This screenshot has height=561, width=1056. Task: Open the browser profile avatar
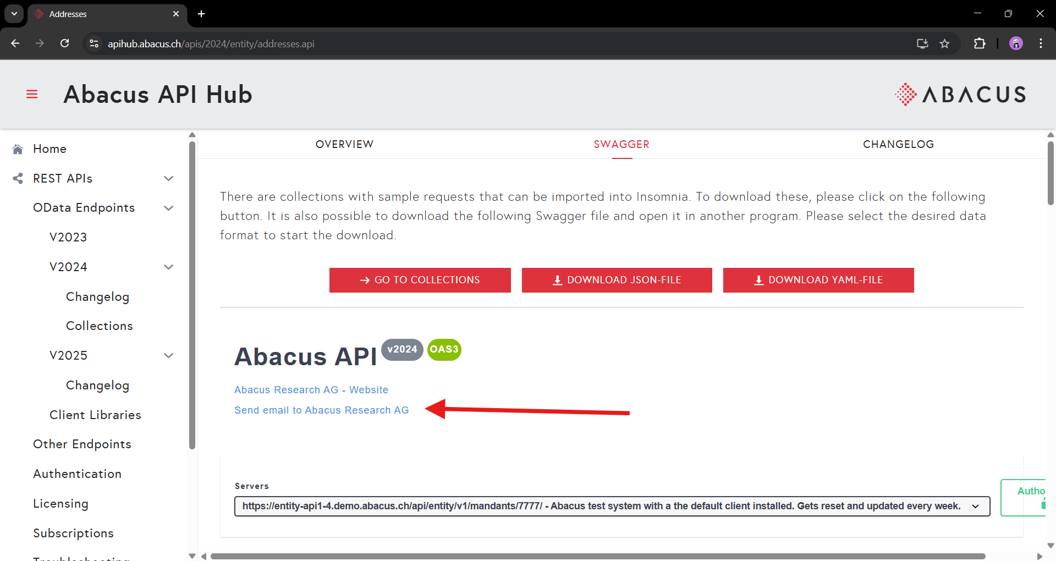[1016, 43]
